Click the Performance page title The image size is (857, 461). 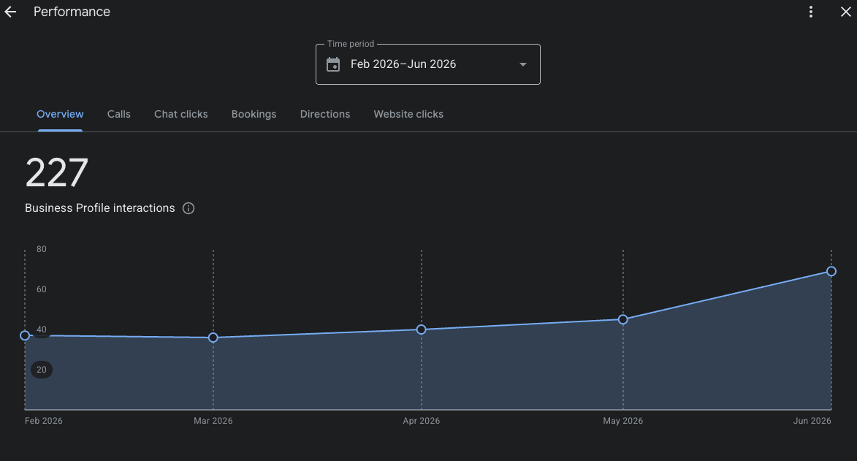(x=72, y=12)
